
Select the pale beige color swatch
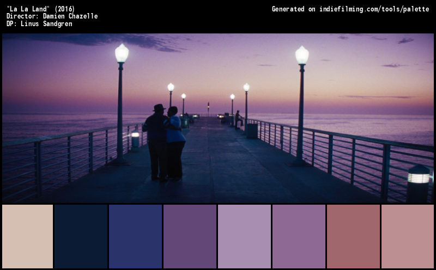[28, 236]
